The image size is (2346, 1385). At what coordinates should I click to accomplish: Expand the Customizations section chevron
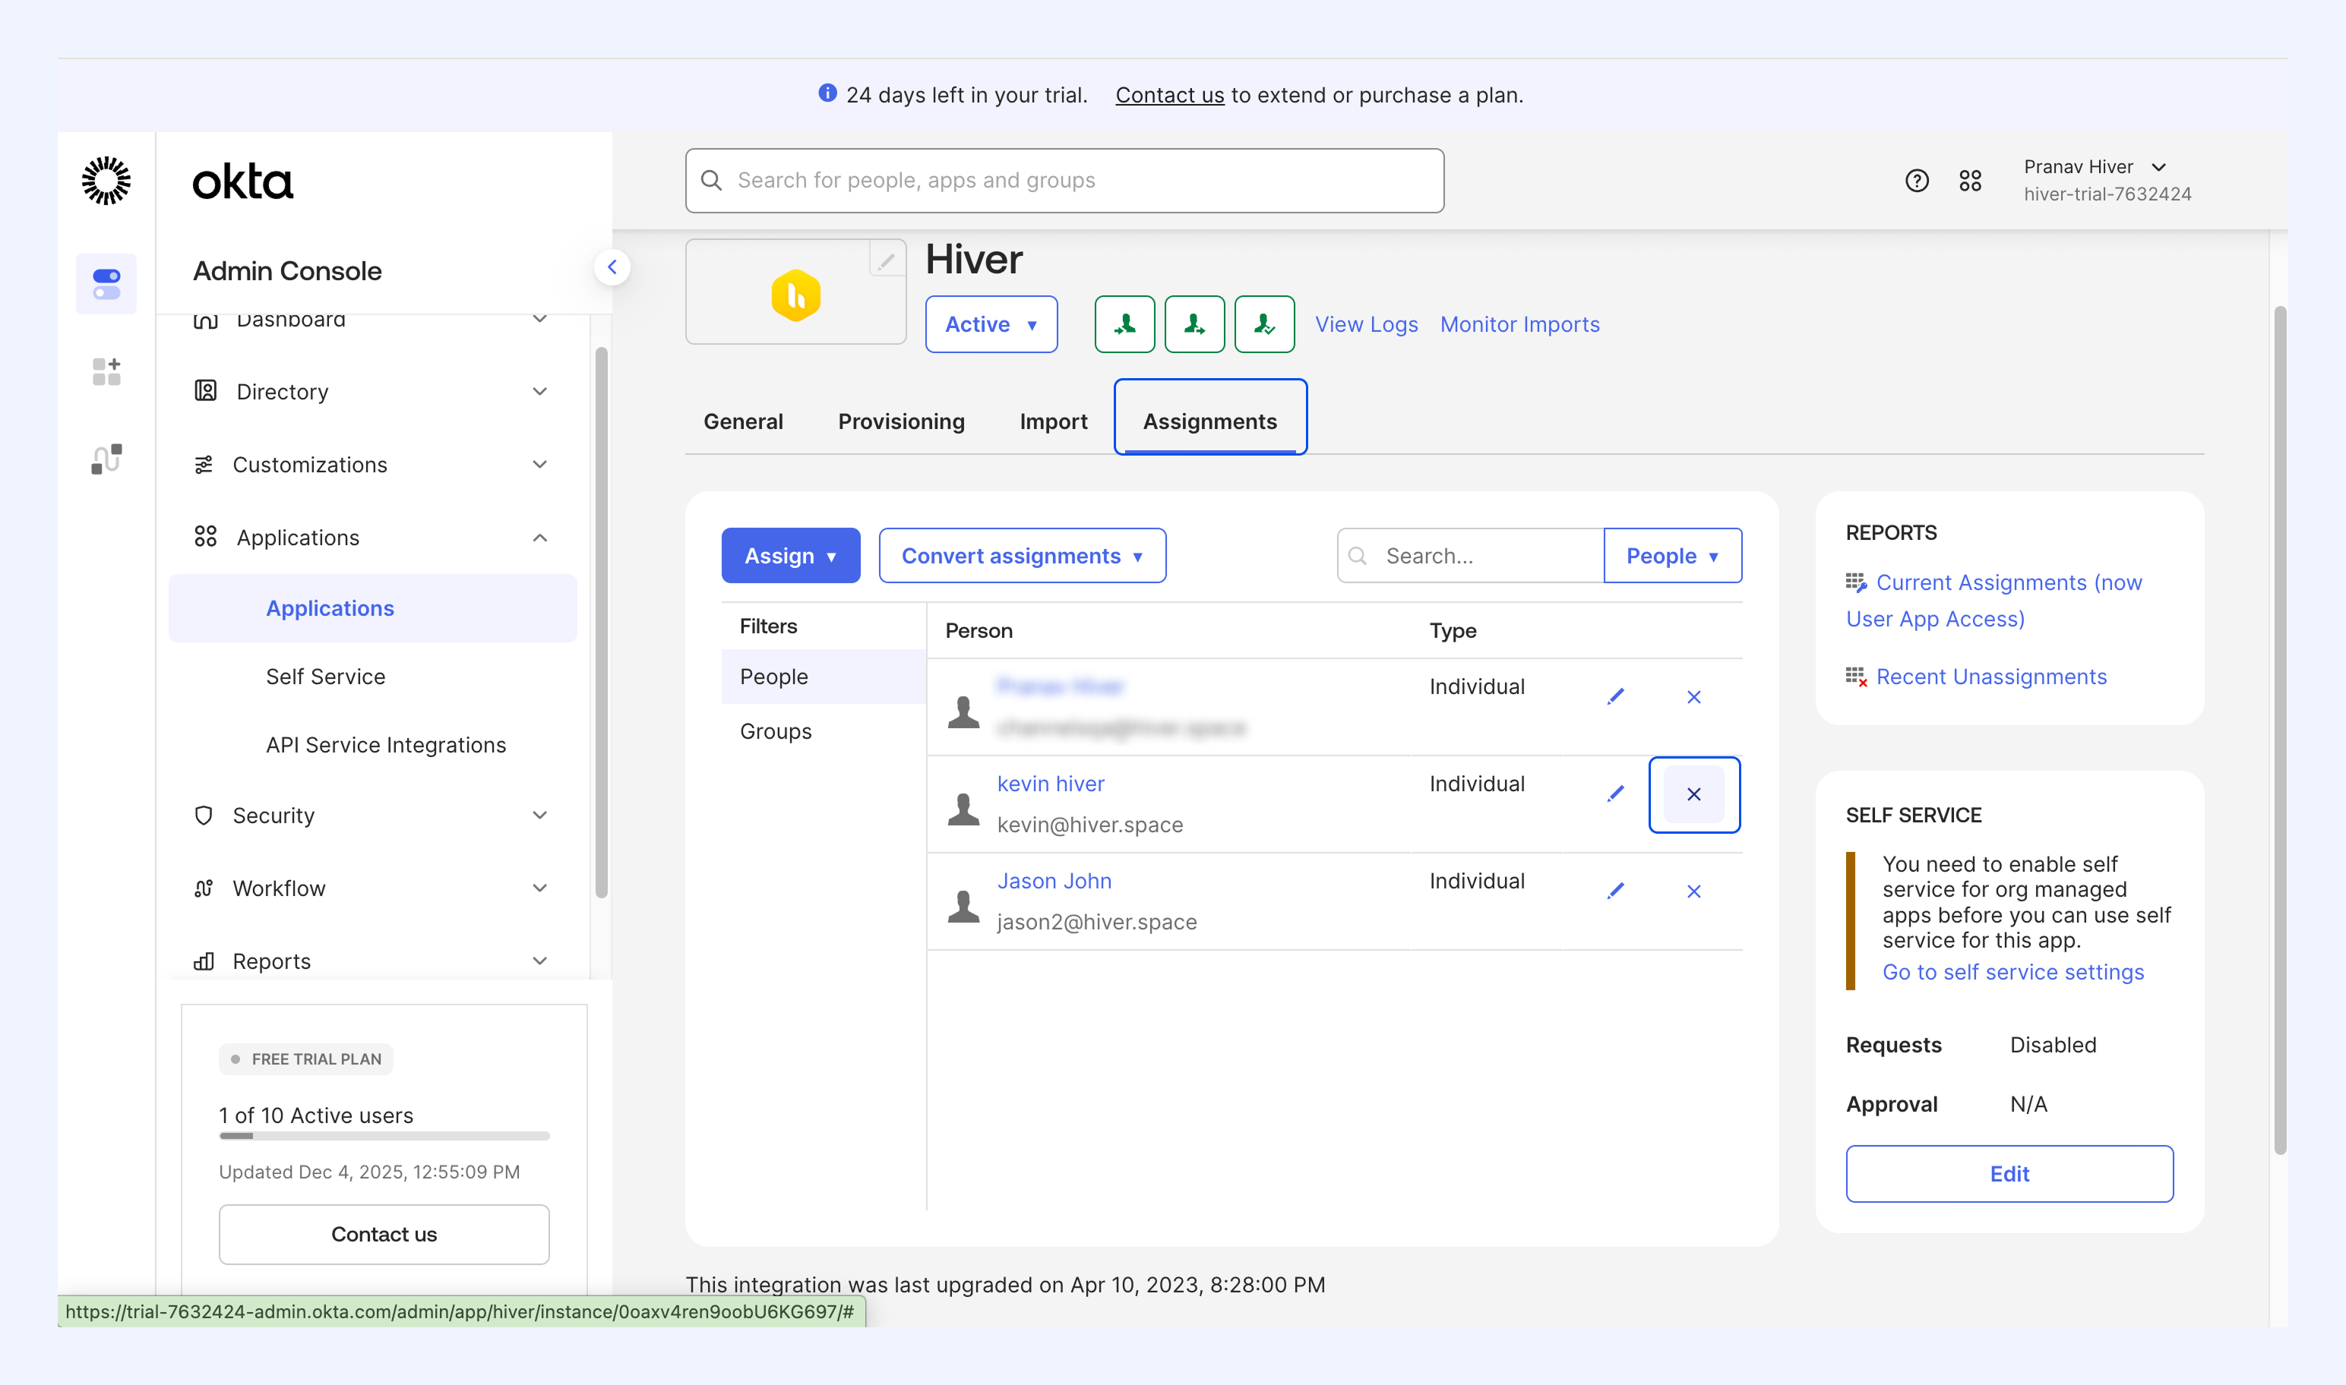(539, 464)
